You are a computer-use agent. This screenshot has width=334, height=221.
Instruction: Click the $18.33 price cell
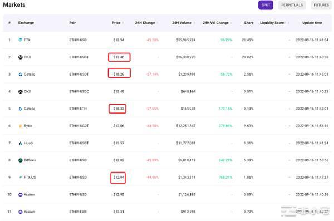119,109
